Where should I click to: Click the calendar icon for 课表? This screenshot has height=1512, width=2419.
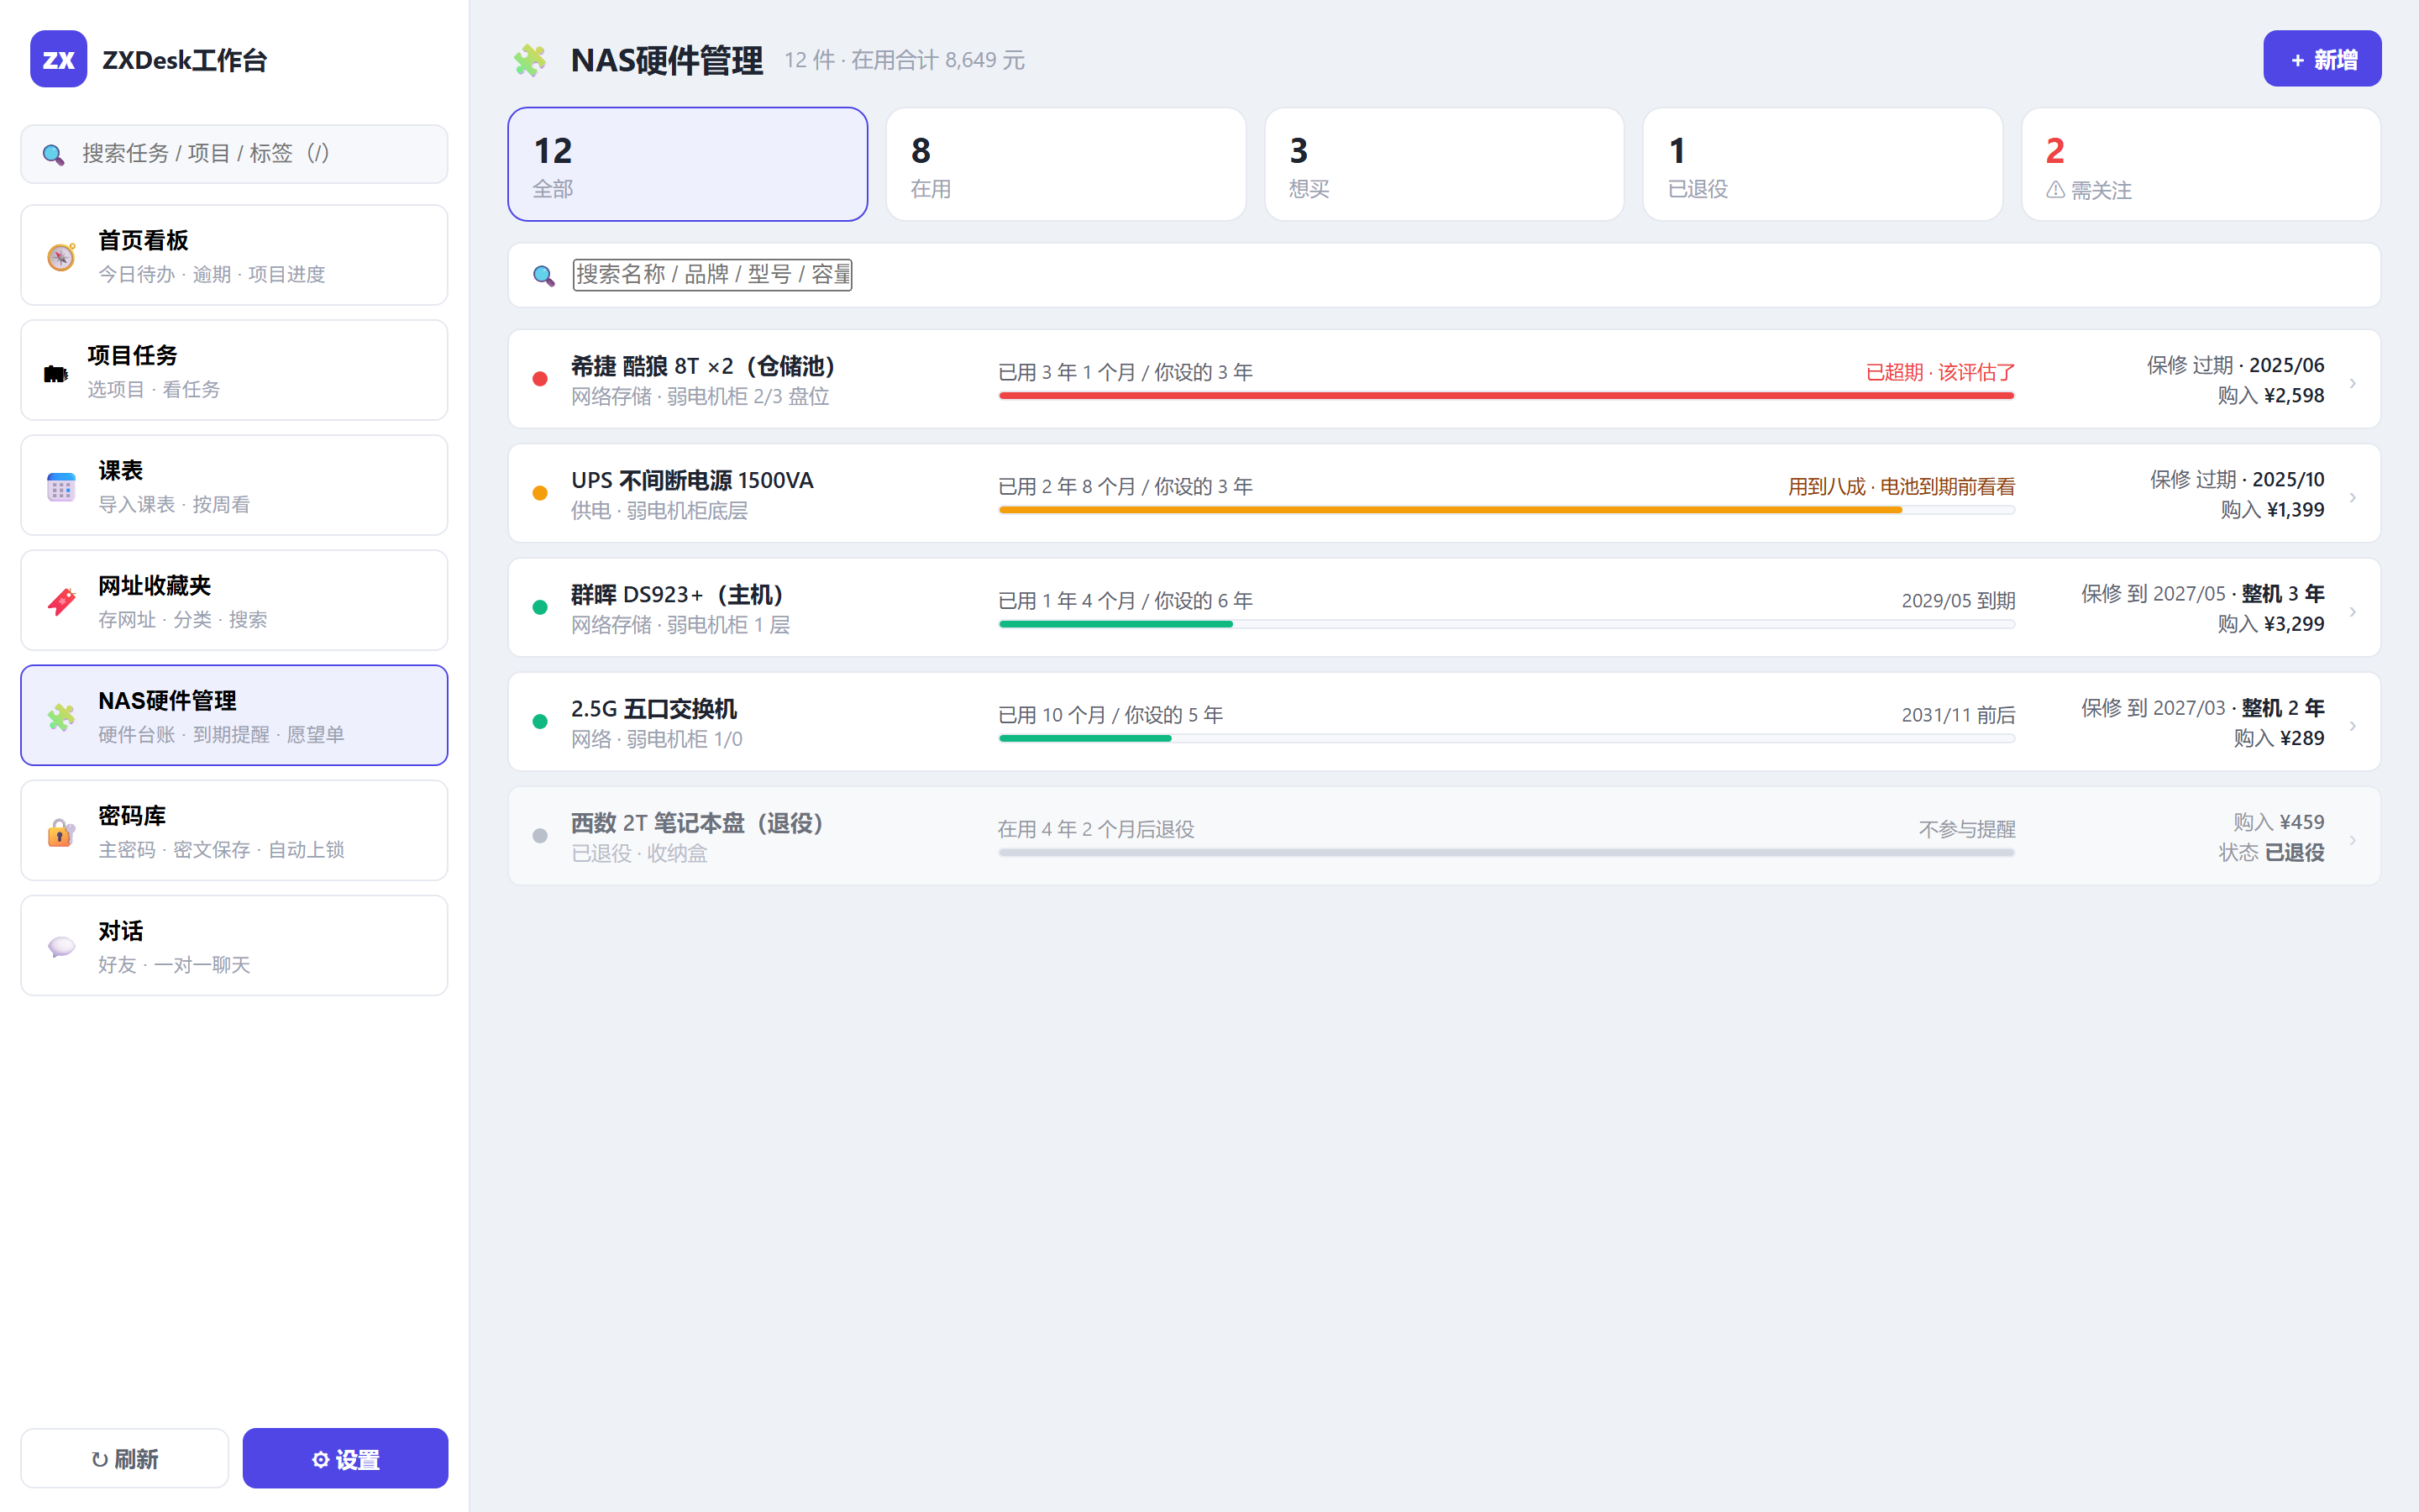pyautogui.click(x=61, y=487)
